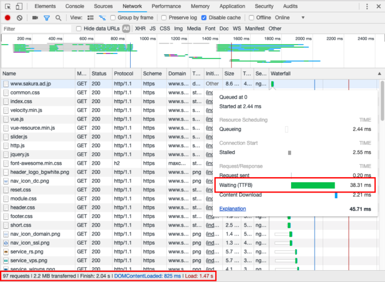The width and height of the screenshot is (385, 282).
Task: Uncheck the Disable cache checkbox
Action: click(x=204, y=18)
